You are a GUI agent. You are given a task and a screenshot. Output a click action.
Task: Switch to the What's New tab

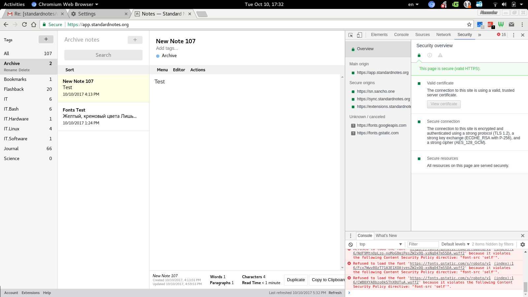[x=386, y=235]
